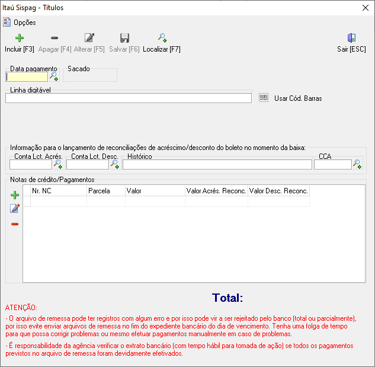The height and width of the screenshot is (367, 375).
Task: Click the Total: label
Action: [227, 298]
